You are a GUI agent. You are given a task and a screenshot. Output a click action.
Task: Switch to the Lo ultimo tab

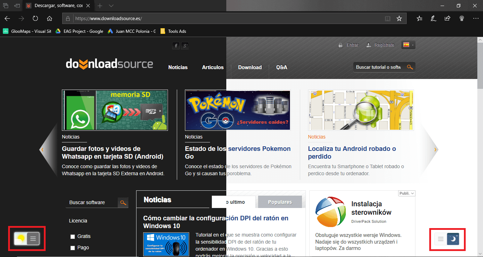(233, 202)
